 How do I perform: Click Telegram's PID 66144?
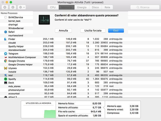[x=104, y=53]
